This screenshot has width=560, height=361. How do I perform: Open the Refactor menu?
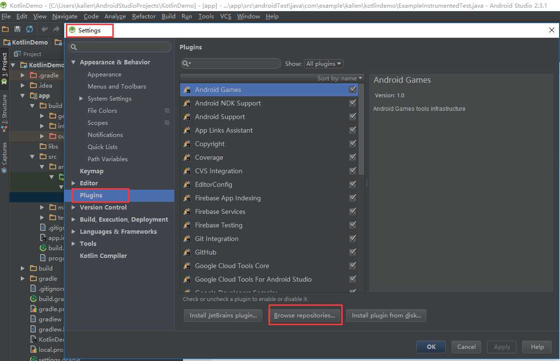click(x=144, y=16)
